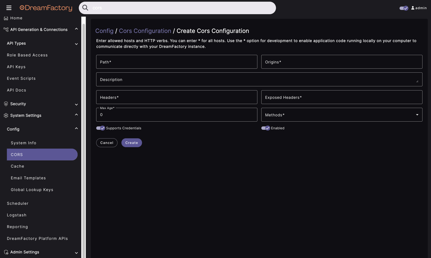
Task: Click the Create button
Action: coord(132,142)
